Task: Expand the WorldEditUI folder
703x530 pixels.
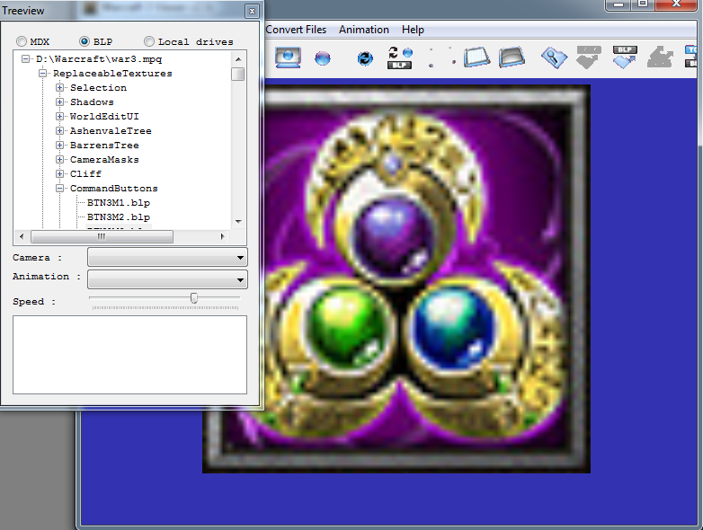Action: click(x=59, y=117)
